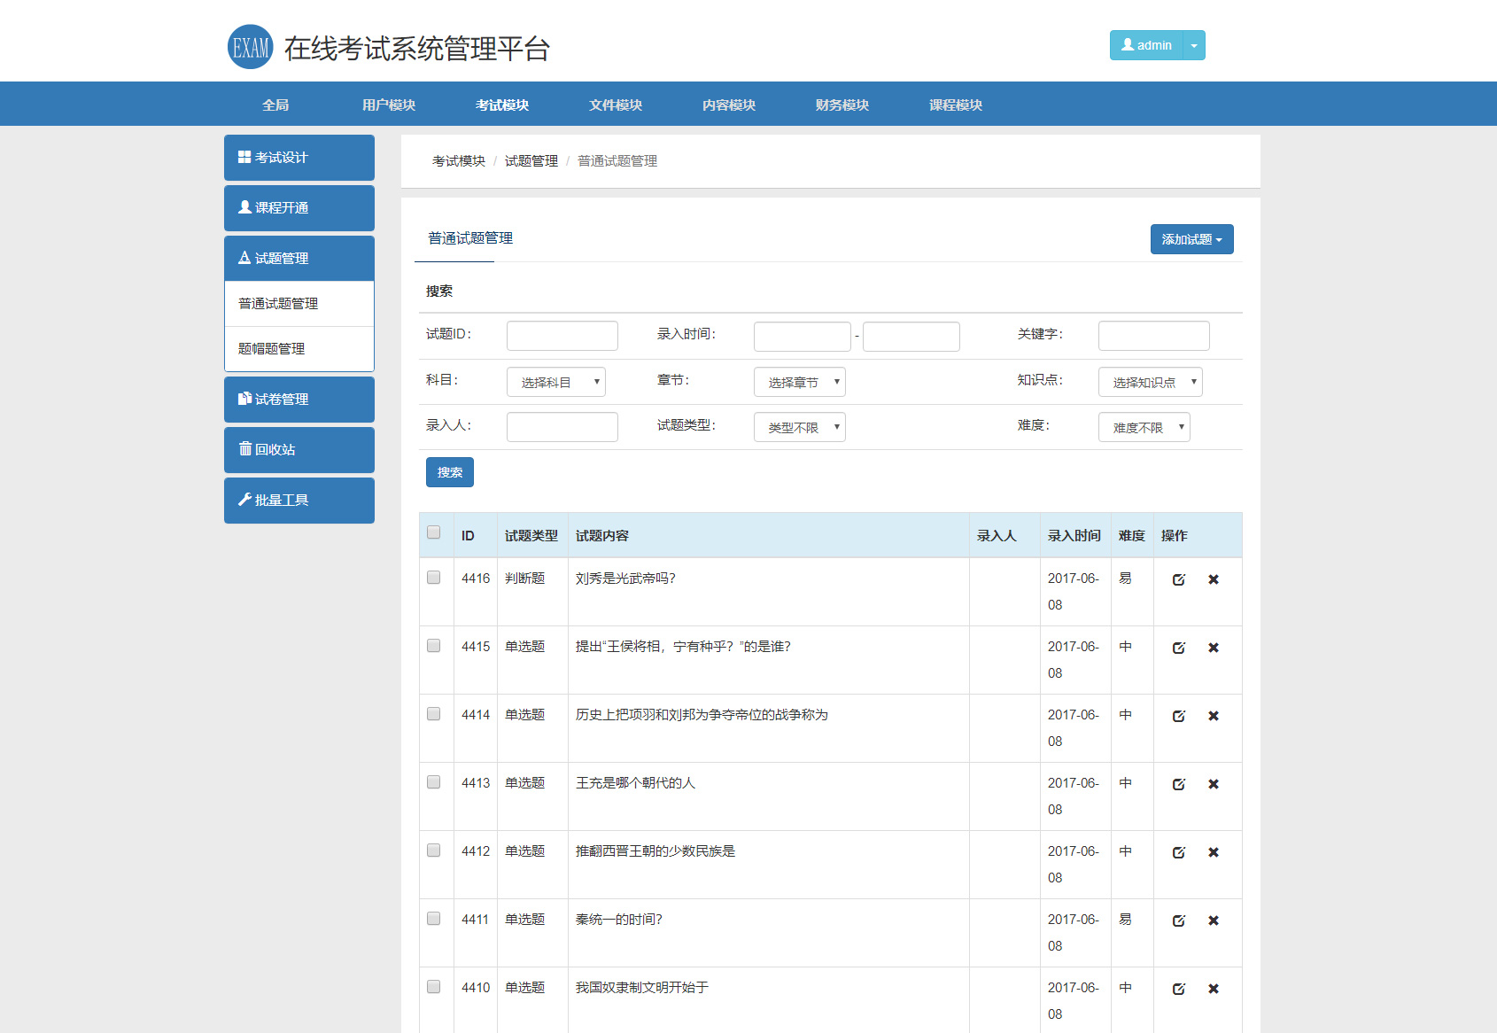Screen dimensions: 1497x1033
Task: Click the 搜索 button
Action: point(449,471)
